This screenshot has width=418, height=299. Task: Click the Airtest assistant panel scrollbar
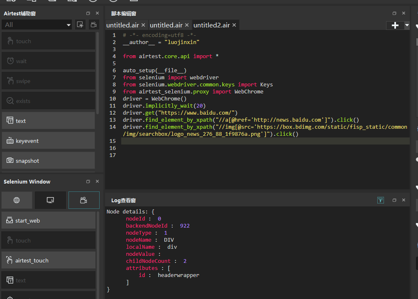pos(98,74)
